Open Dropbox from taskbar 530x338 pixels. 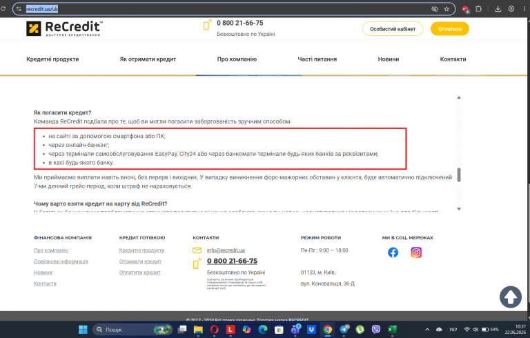[311, 330]
